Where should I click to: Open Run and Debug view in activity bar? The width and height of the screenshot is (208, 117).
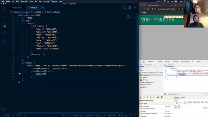4,33
